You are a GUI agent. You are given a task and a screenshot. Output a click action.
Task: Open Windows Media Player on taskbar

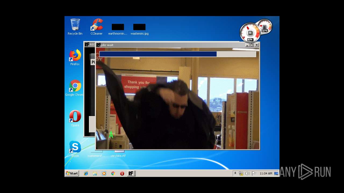[104, 173]
